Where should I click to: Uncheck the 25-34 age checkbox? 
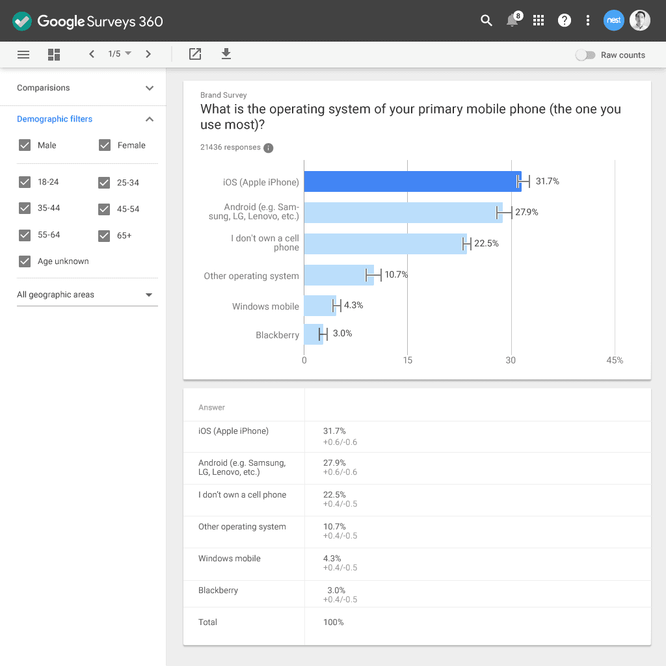coord(104,183)
